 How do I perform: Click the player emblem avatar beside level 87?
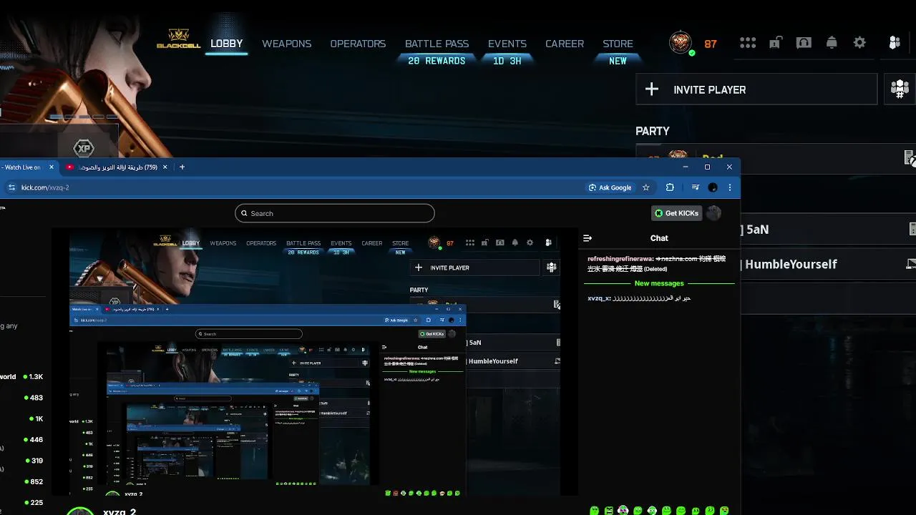point(681,43)
